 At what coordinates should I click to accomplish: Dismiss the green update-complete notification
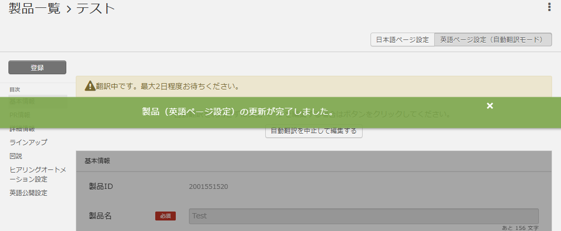click(489, 106)
